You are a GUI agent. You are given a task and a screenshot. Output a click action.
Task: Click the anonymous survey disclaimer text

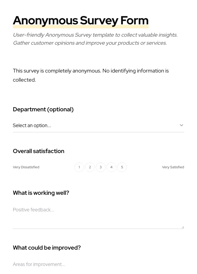[91, 75]
